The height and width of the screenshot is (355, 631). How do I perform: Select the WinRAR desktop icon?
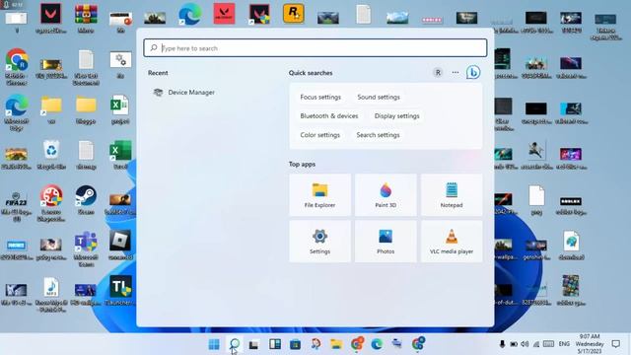pyautogui.click(x=86, y=18)
